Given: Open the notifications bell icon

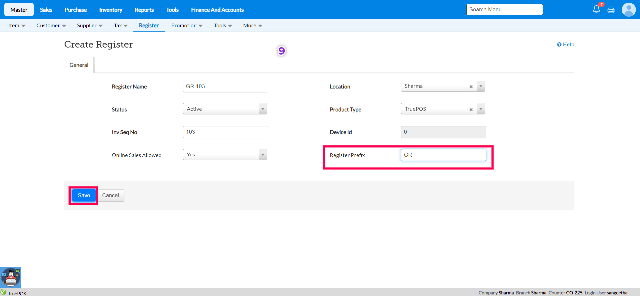Looking at the screenshot, I should pos(596,9).
